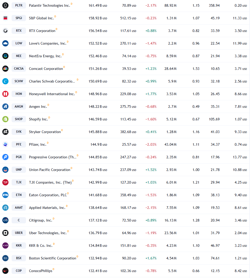Click the 105.69 P/E value for Shopify
The image size is (250, 278).
(x=214, y=119)
